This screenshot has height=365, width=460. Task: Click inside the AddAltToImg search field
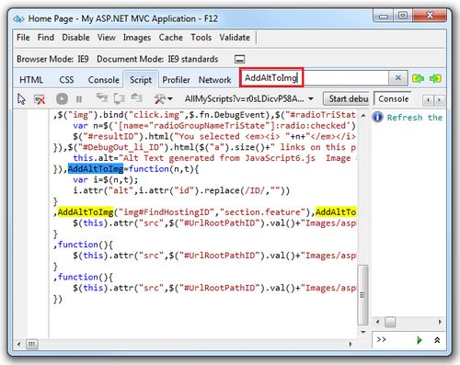click(314, 78)
